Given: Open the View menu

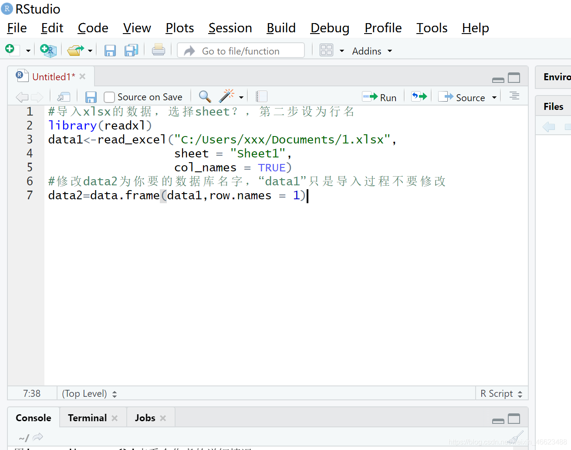Looking at the screenshot, I should pyautogui.click(x=137, y=28).
